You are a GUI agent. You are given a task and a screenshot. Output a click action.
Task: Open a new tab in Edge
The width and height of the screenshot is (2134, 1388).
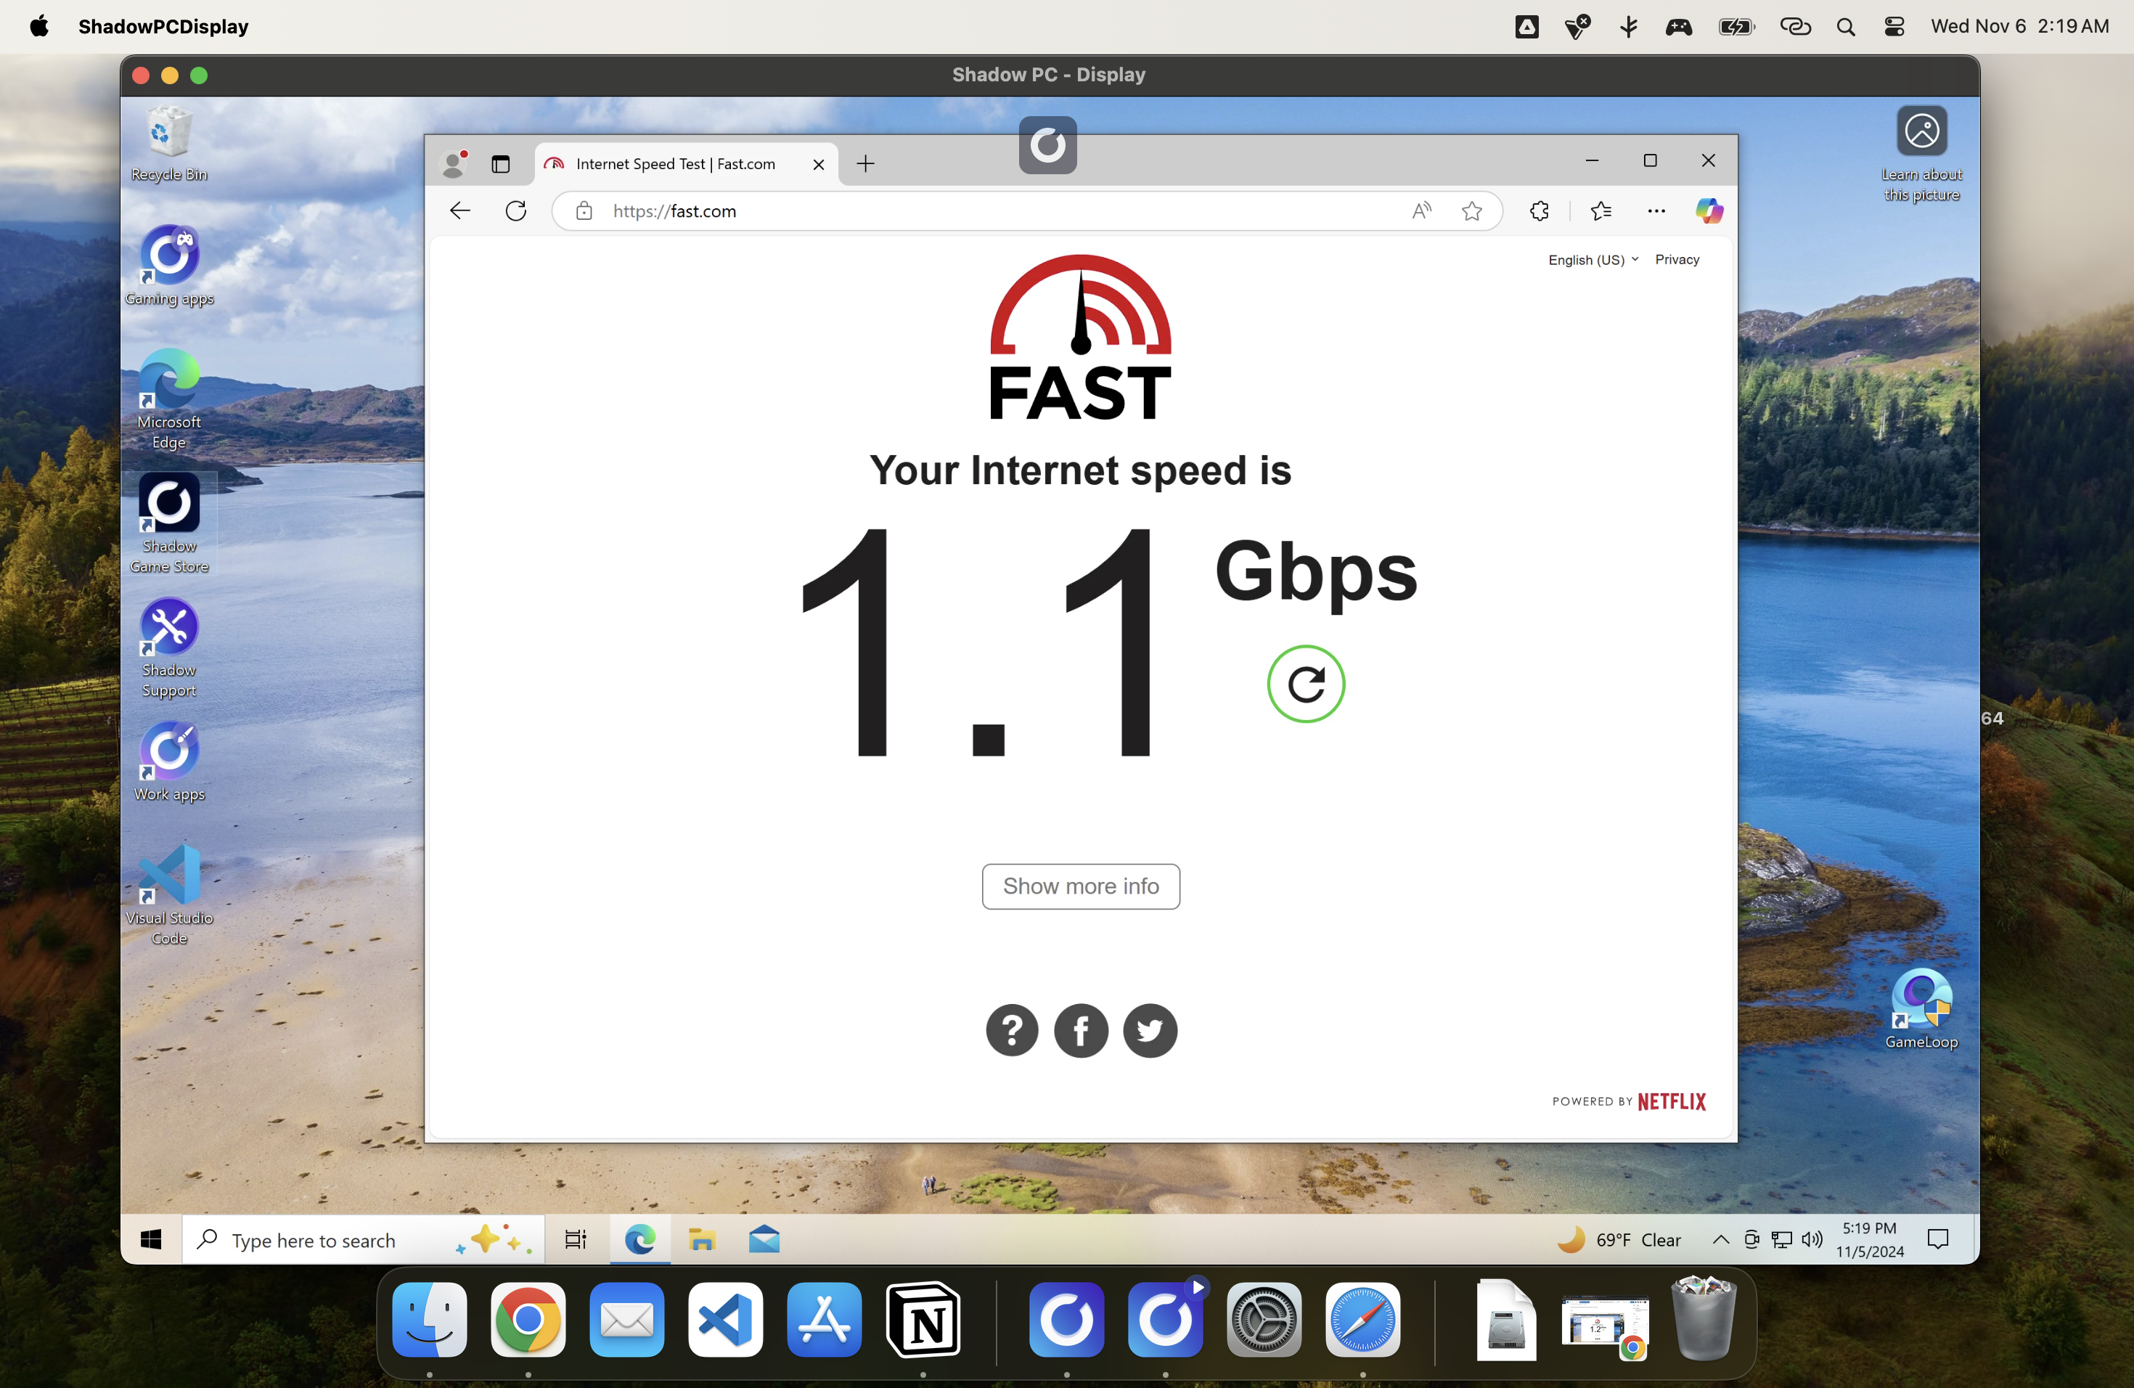coord(865,163)
